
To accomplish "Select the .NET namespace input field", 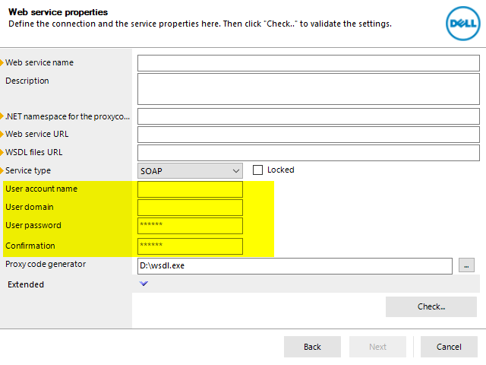I will pyautogui.click(x=308, y=116).
